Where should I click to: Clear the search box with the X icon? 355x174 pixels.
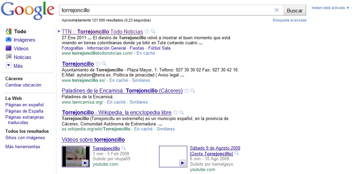(276, 10)
